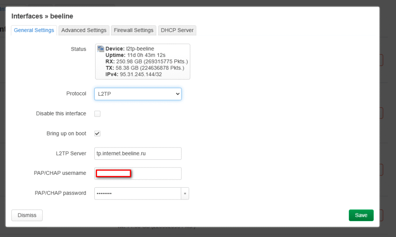Click the PAP/CHAP password label
396x237 pixels.
coord(60,193)
